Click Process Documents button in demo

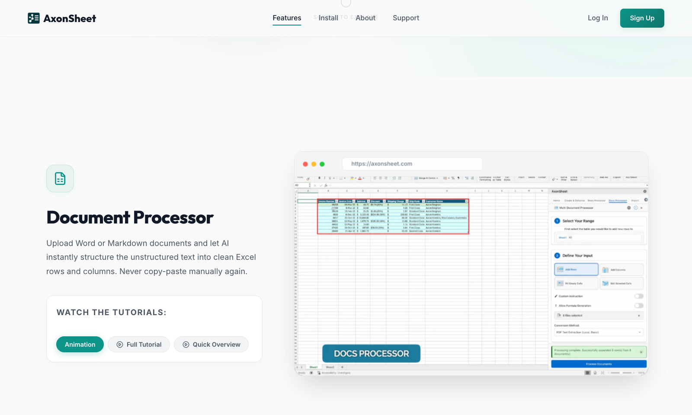point(599,364)
